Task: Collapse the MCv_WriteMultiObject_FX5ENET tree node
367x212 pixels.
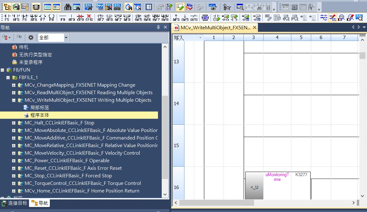Action: (14, 100)
